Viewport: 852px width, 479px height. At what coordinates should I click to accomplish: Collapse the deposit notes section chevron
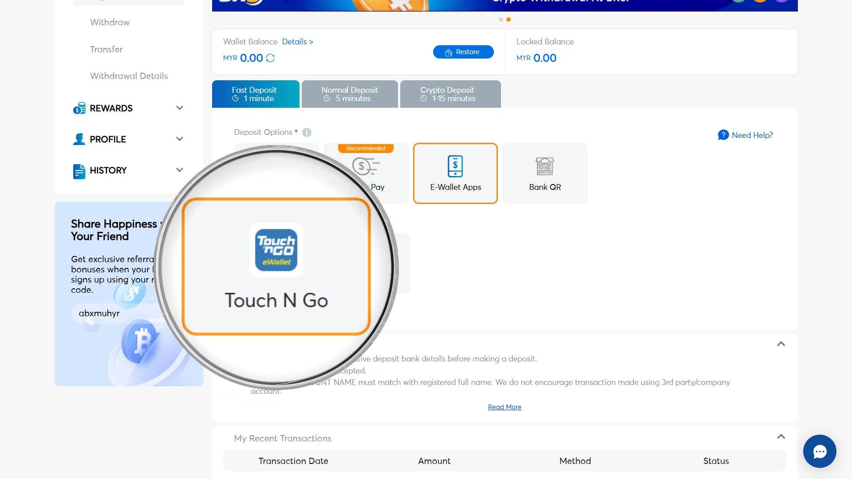pos(781,344)
